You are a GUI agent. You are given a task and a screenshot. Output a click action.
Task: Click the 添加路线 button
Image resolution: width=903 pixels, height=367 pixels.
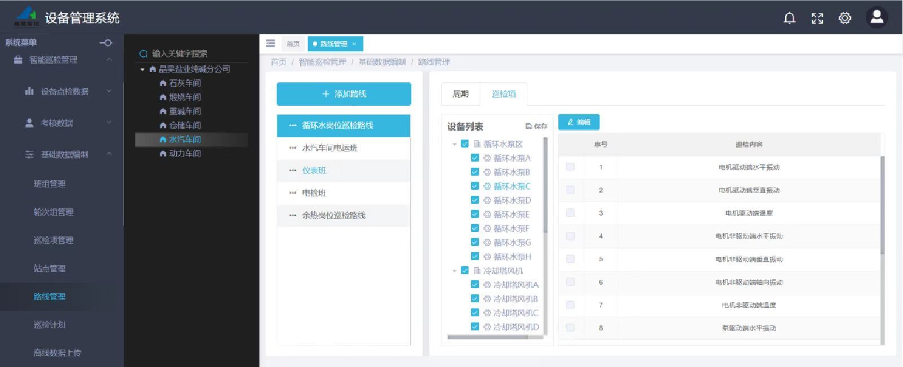click(x=343, y=94)
